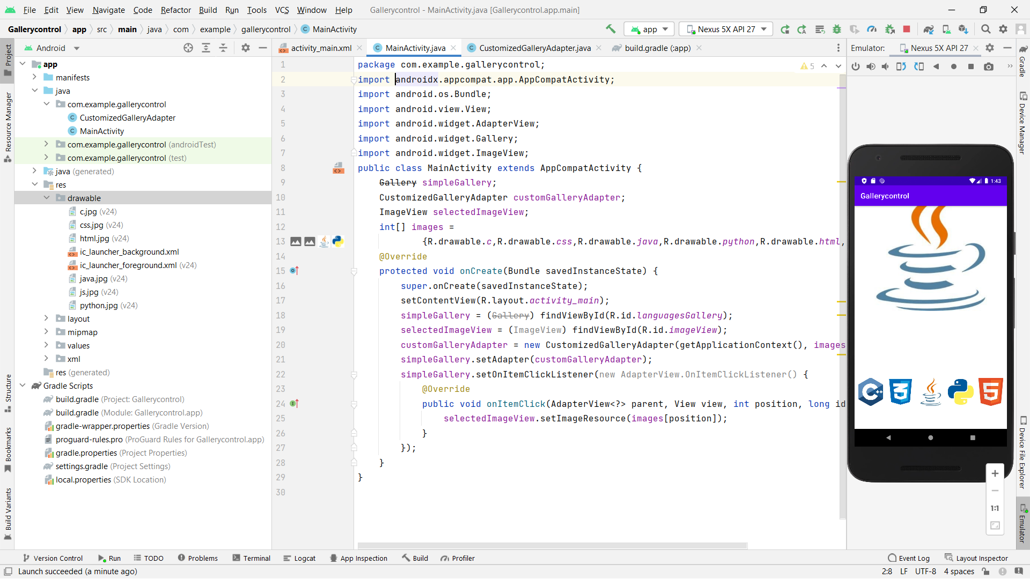Screen dimensions: 1030x579
Task: Collapse all nodes in the Project tree
Action: coord(223,48)
